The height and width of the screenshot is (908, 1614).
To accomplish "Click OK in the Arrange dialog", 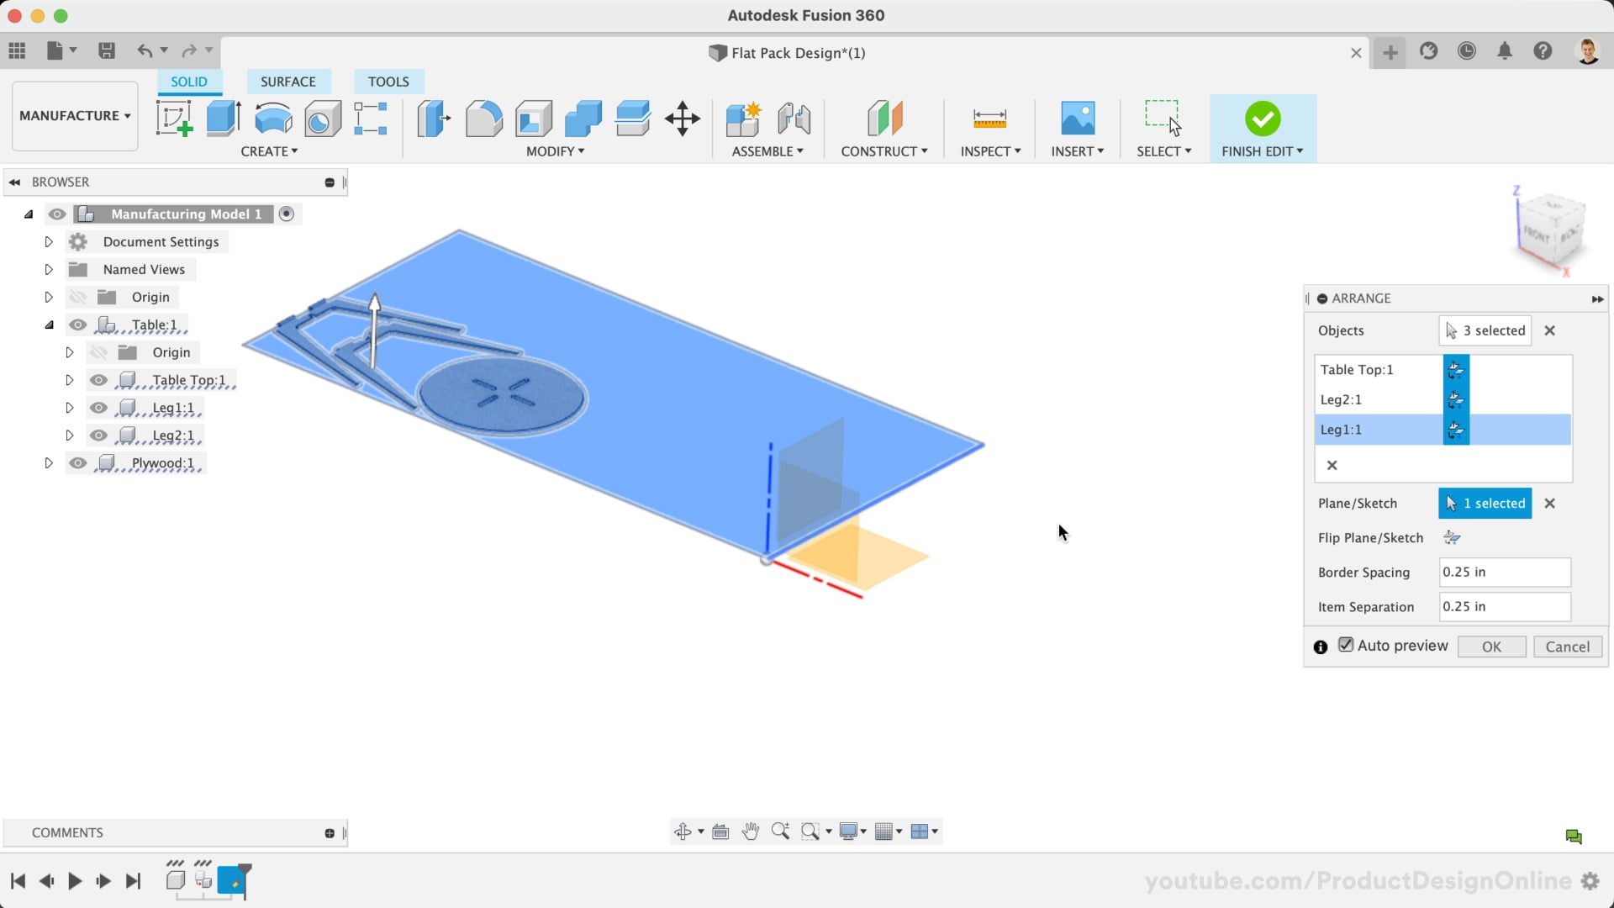I will click(1491, 647).
